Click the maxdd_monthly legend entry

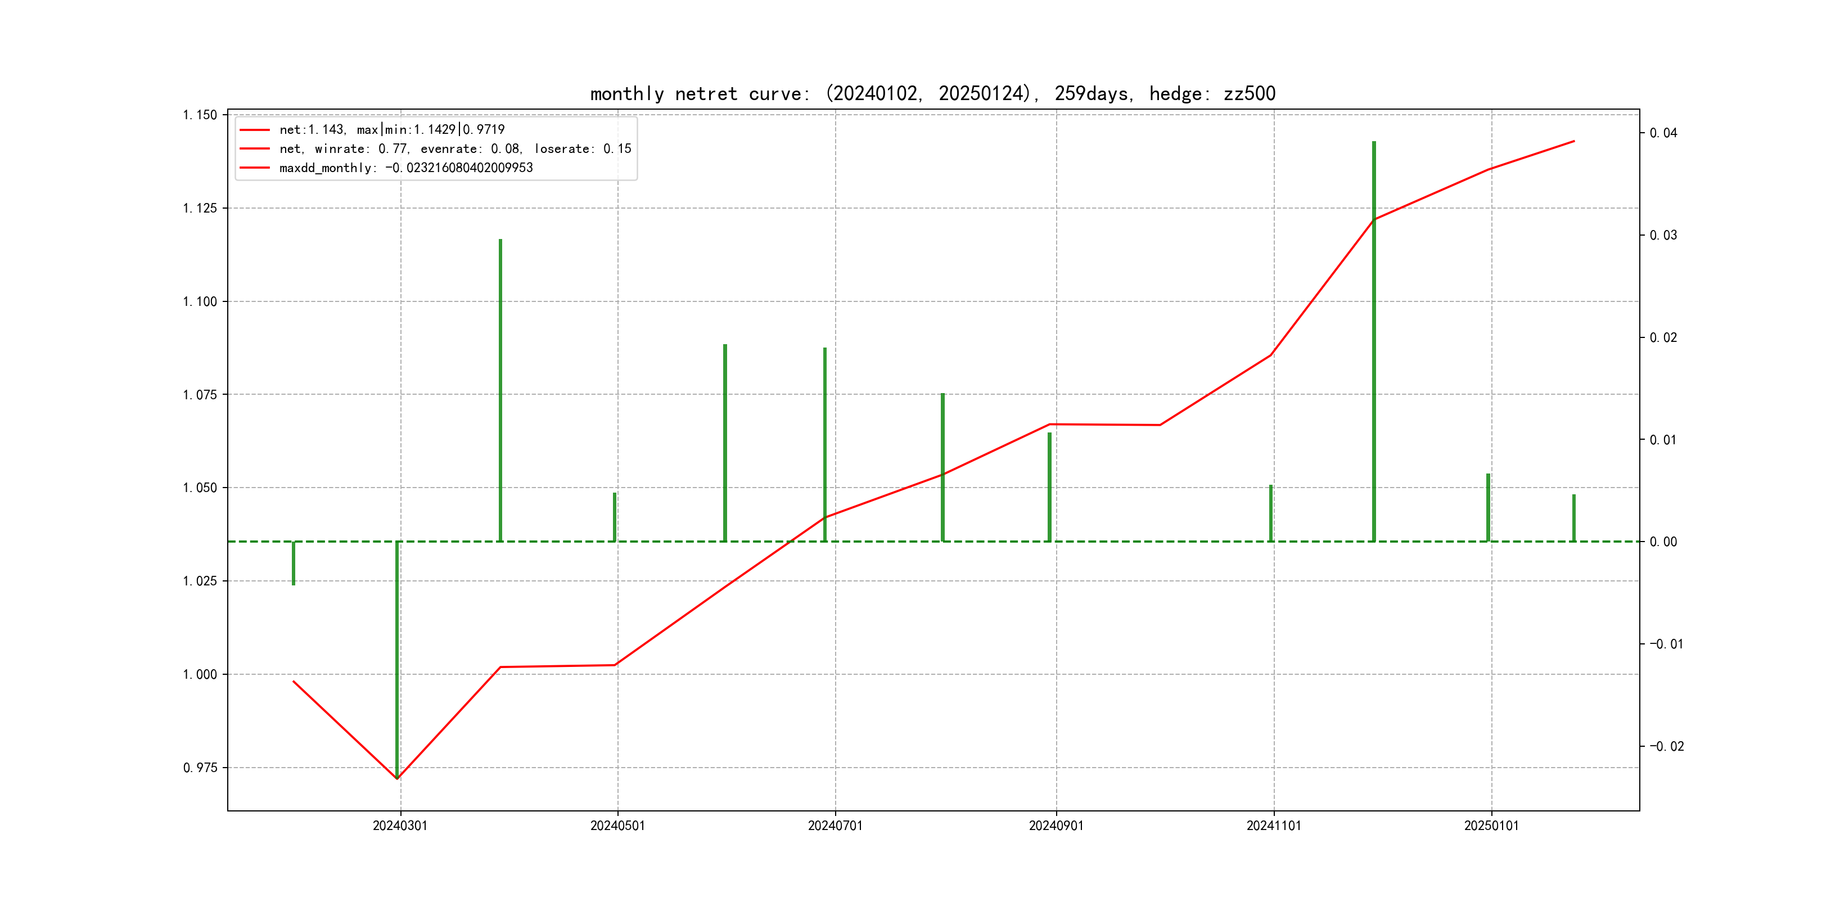406,168
